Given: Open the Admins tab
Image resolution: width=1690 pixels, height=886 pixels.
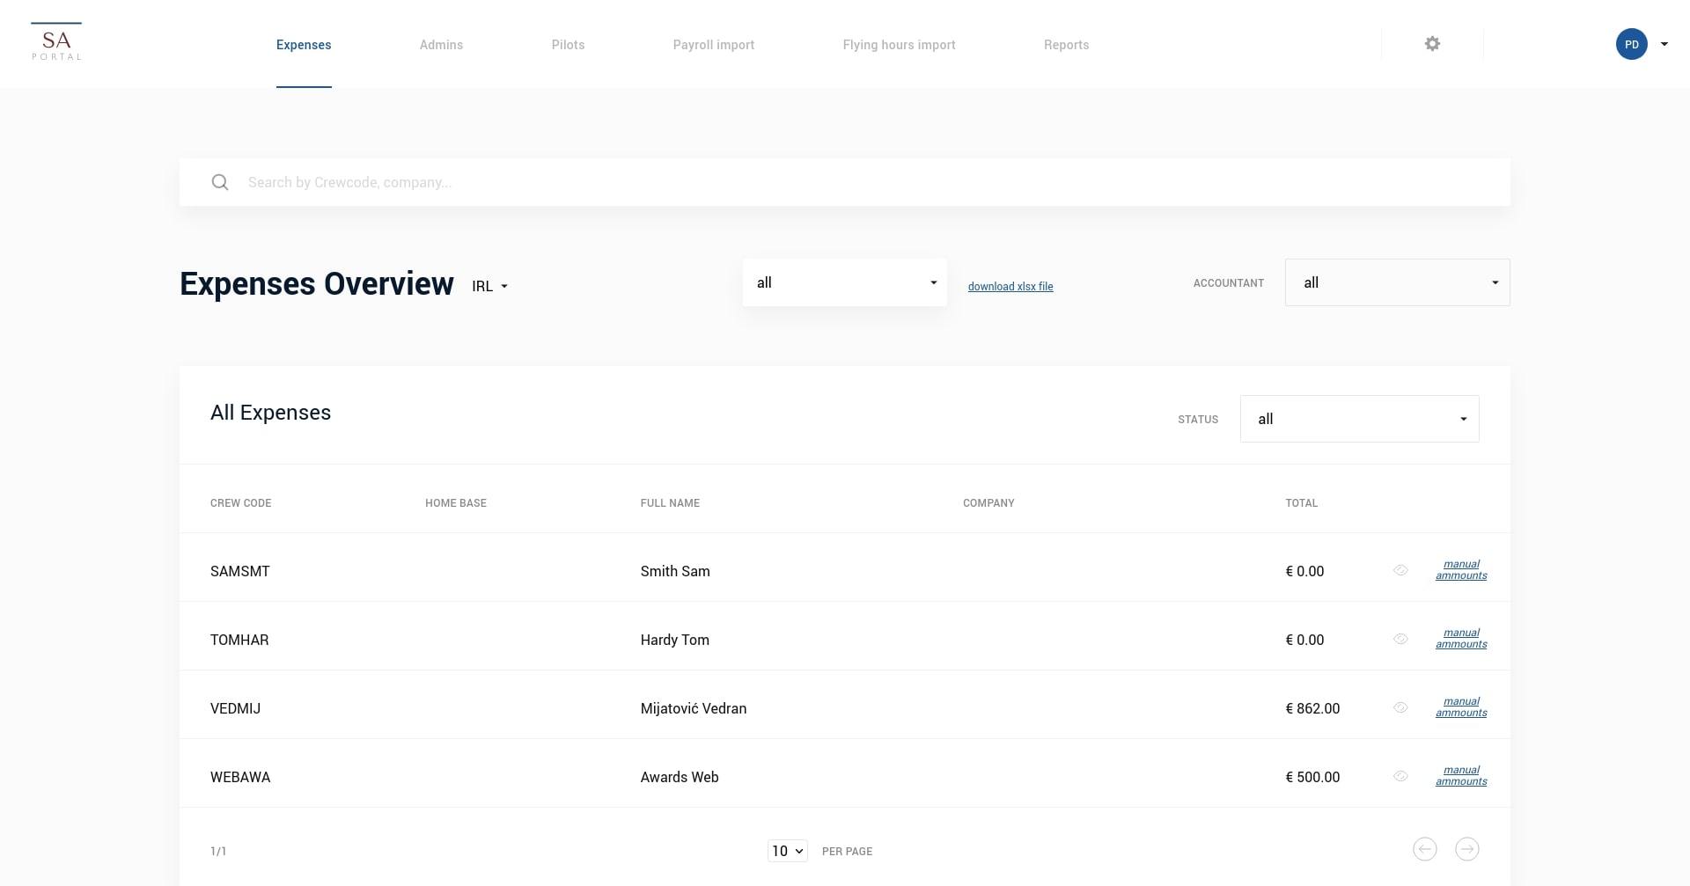Looking at the screenshot, I should [441, 45].
